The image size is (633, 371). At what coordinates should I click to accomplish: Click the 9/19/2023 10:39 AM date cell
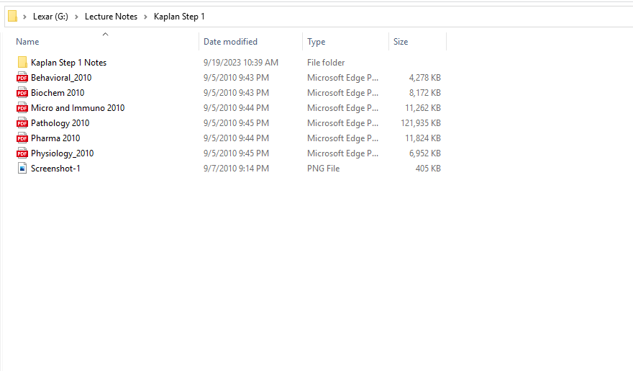[x=241, y=63]
